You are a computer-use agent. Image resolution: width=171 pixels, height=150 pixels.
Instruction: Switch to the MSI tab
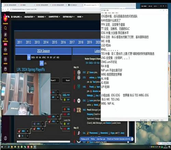point(58,57)
